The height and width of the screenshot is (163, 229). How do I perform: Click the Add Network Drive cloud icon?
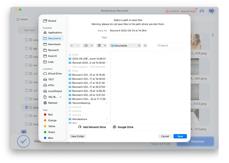point(80,127)
